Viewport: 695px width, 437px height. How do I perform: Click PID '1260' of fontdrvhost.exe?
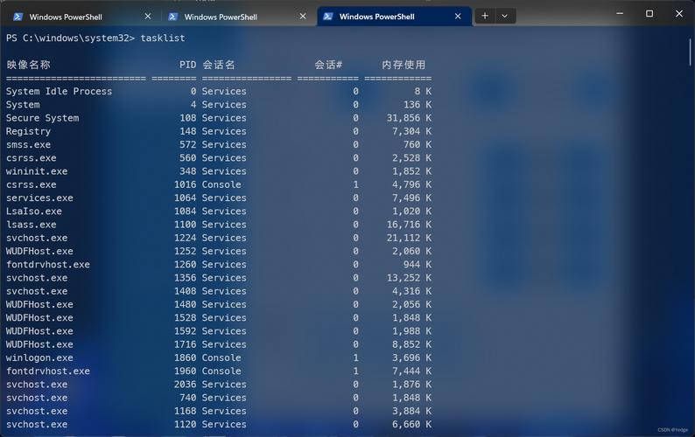(x=185, y=264)
